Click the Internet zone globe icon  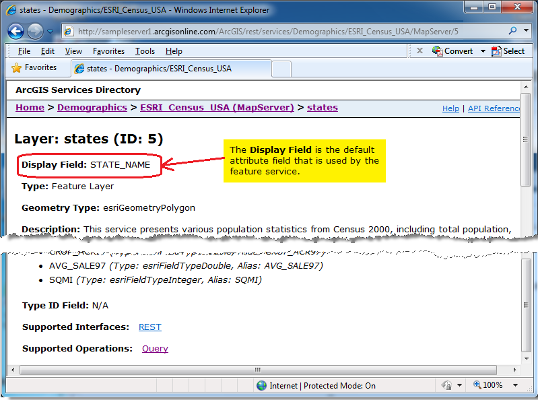click(x=261, y=386)
